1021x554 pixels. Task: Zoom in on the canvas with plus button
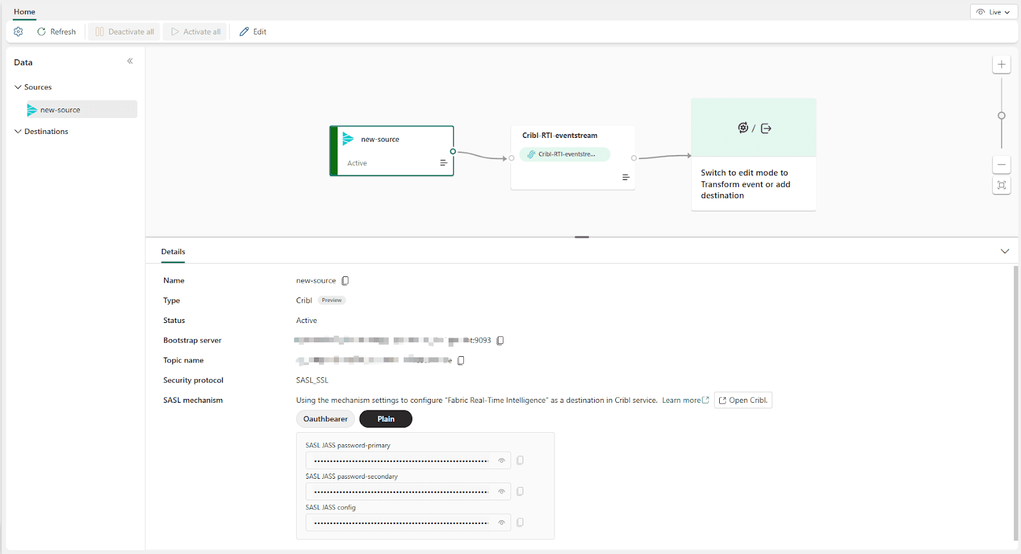(x=1001, y=64)
